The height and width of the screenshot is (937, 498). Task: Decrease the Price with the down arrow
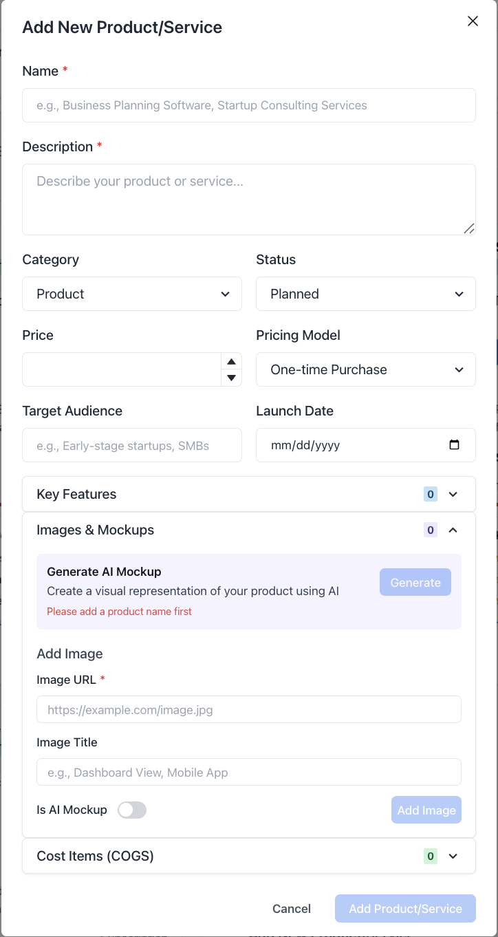231,378
